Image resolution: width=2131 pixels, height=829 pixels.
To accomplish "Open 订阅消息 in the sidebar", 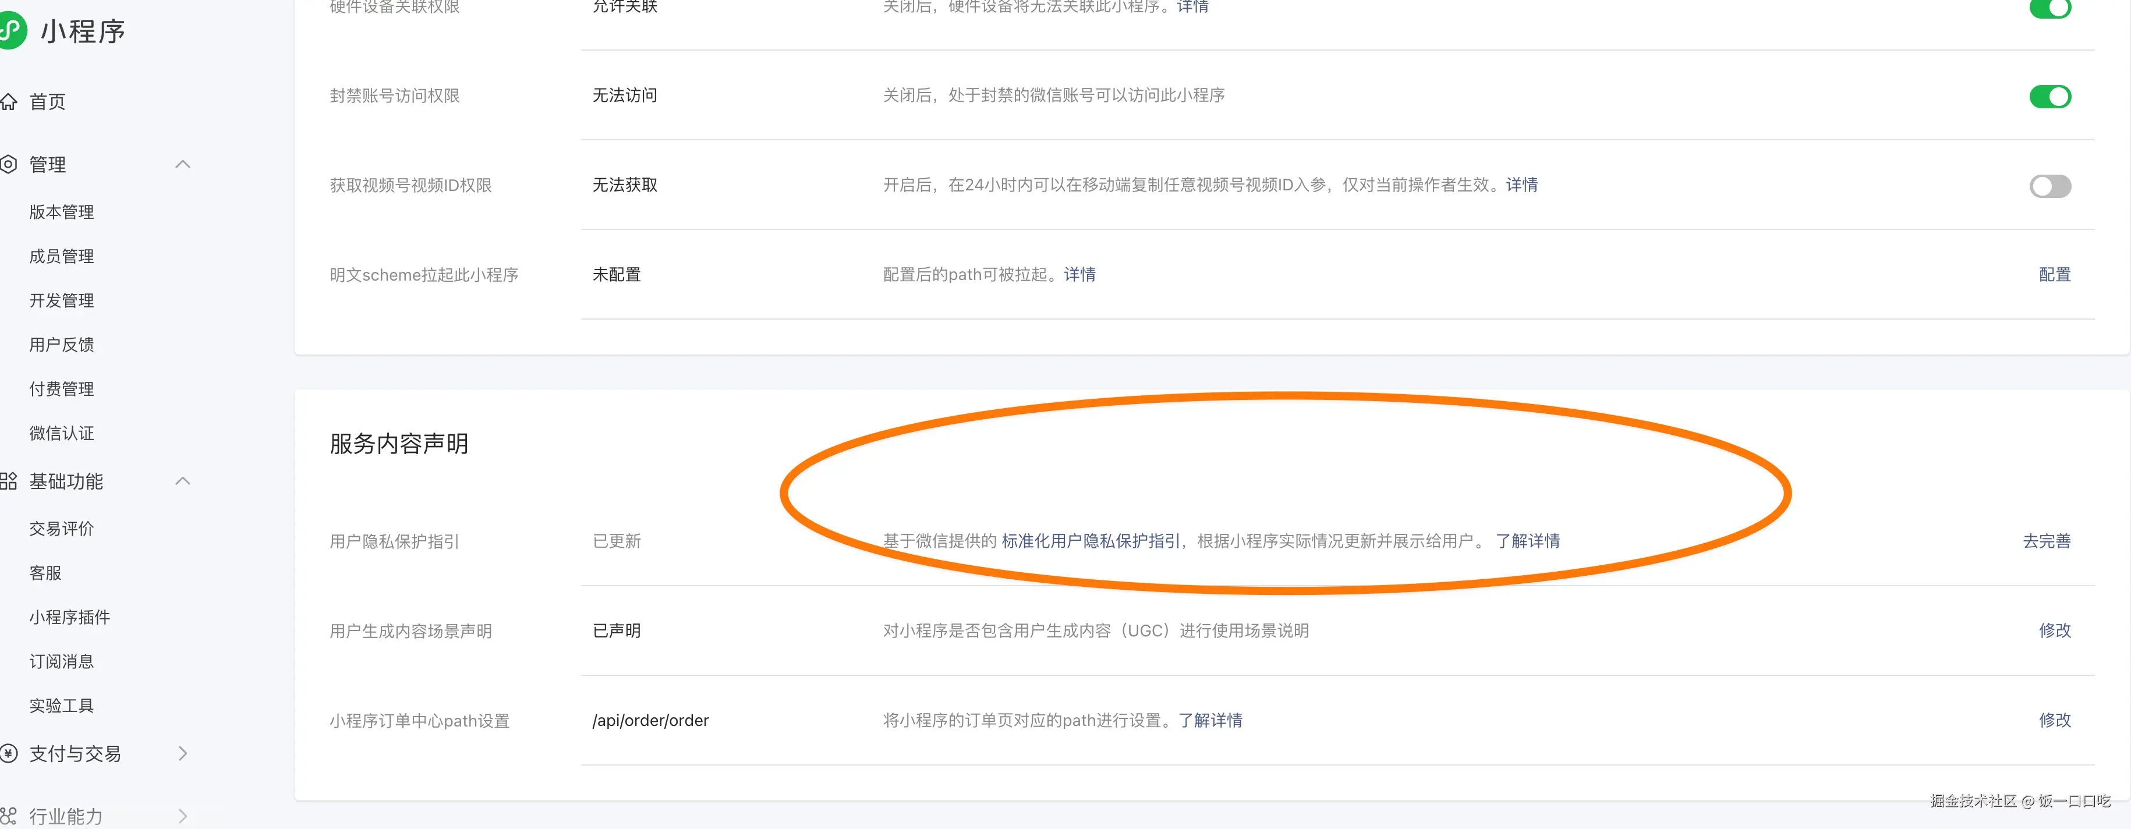I will (61, 661).
